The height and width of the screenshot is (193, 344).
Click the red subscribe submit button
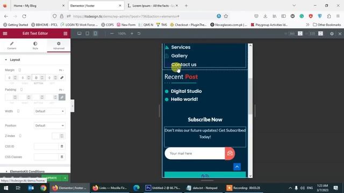230,153
